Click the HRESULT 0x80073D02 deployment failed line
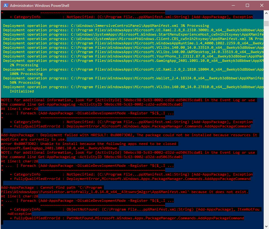 coord(128,135)
